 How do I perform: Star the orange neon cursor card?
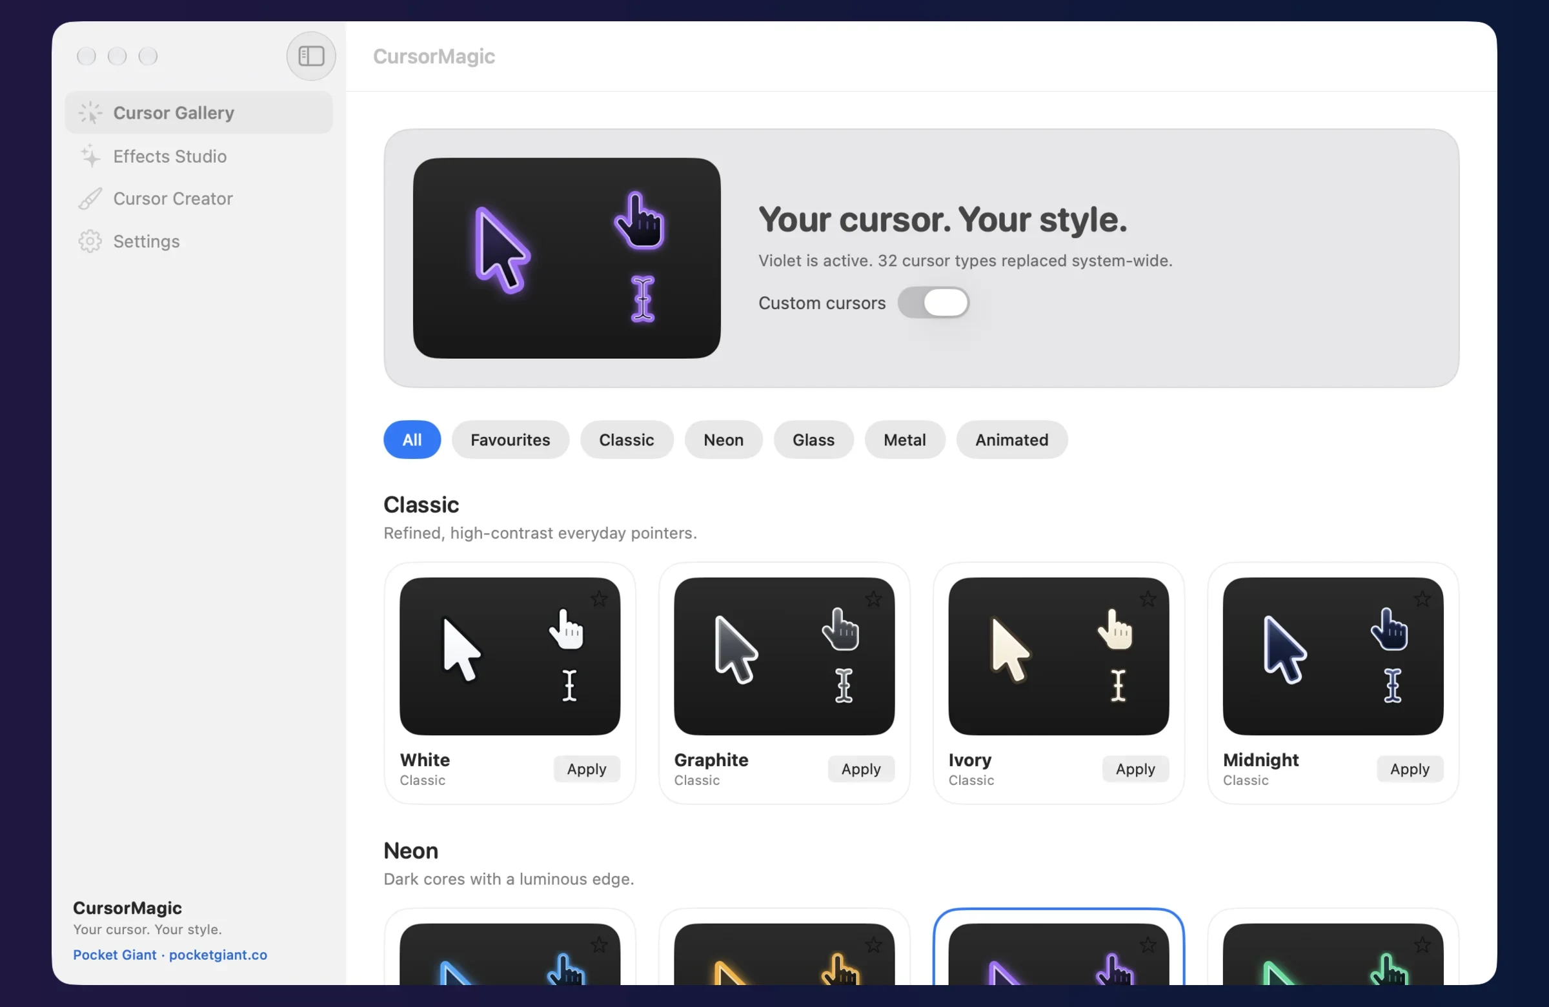click(873, 944)
